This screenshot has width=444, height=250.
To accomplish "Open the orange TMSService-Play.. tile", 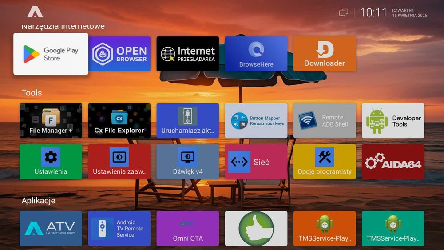I will click(x=325, y=229).
